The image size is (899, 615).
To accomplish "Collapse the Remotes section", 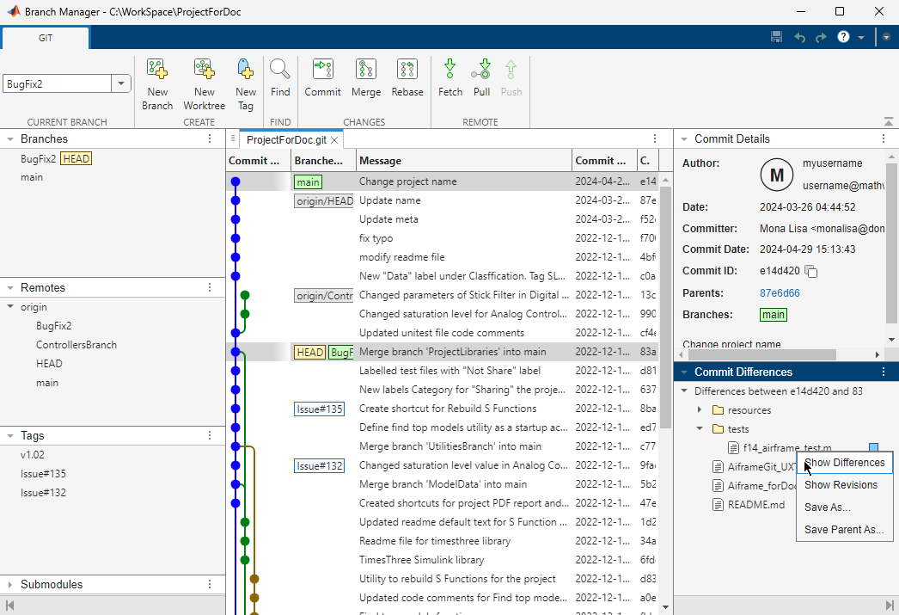I will [x=9, y=287].
